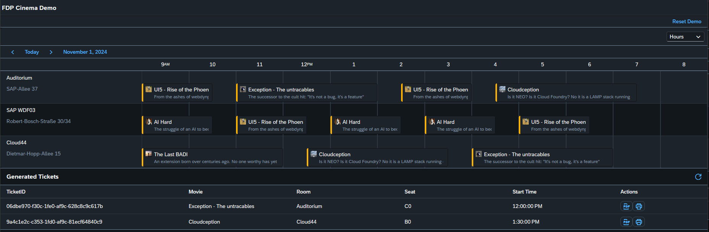Click the Auditorium room row header
709x232 pixels.
pos(71,87)
